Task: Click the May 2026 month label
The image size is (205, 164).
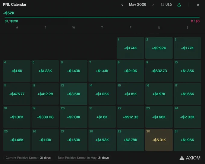Action: [x=137, y=5]
